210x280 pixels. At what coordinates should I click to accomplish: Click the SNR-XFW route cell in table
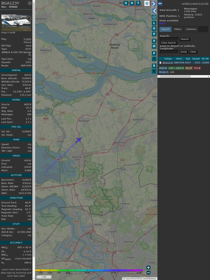click(179, 63)
